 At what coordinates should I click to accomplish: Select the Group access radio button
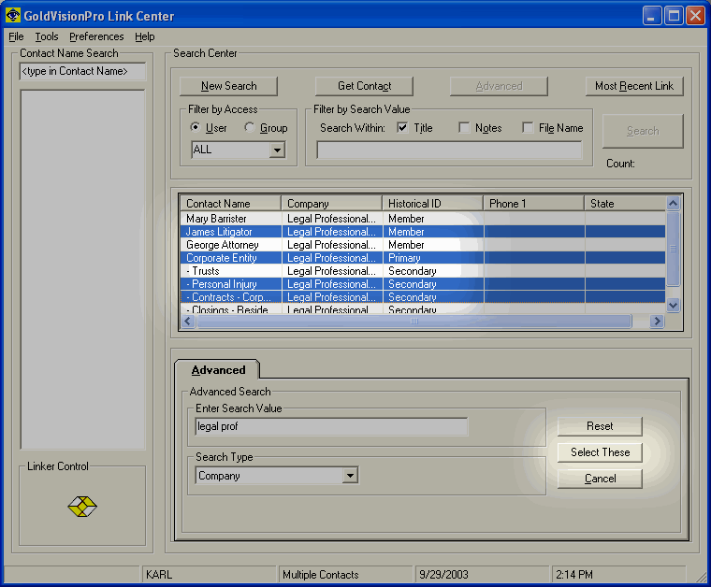[250, 128]
